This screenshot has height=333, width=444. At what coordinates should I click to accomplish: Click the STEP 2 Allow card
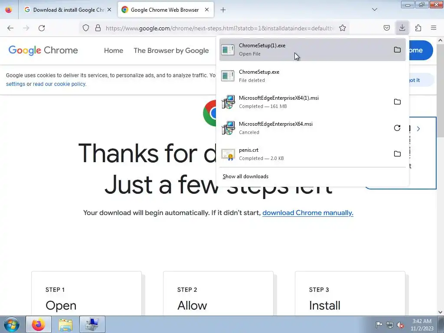tap(219, 294)
